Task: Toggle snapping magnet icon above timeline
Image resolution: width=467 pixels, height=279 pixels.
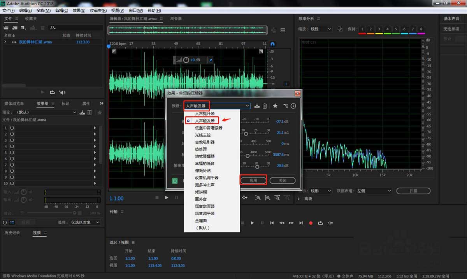Action: [x=272, y=44]
